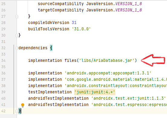Click VERSION_1_8 on the sourceCompatibility line
Image resolution: width=167 pixels, height=118 pixels.
click(x=129, y=4)
